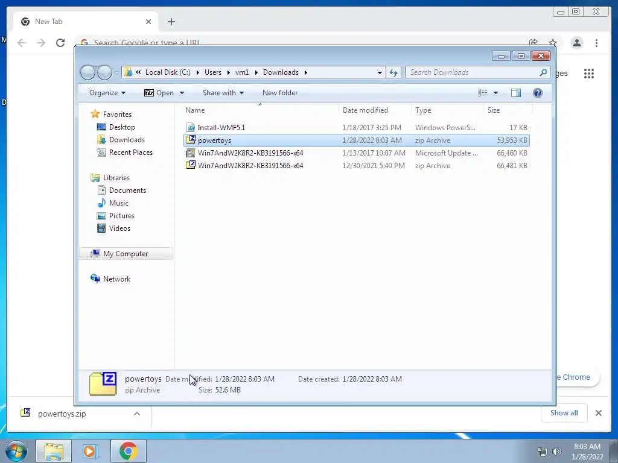Select the vm1 breadcrumb segment

(x=242, y=72)
